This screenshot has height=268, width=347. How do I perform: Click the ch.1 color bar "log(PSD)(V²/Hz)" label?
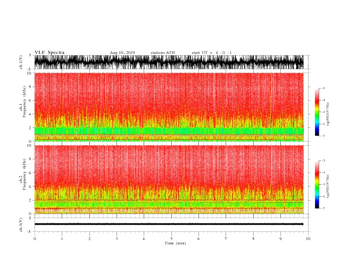(x=328, y=114)
